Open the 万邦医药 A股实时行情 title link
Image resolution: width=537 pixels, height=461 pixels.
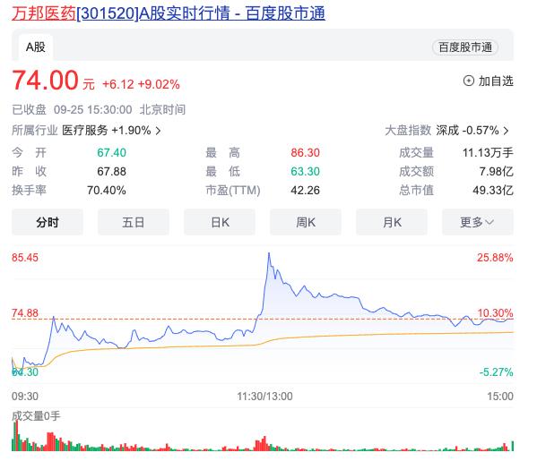coord(169,13)
